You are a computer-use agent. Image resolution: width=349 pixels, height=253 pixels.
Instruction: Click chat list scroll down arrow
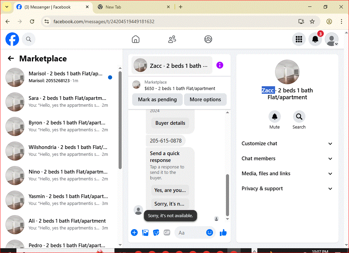coord(120,245)
